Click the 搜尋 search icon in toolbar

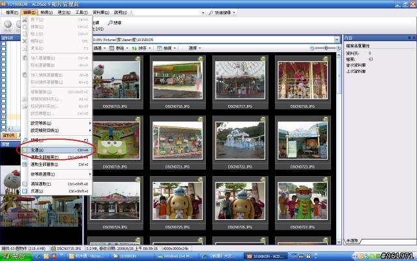pos(110,23)
